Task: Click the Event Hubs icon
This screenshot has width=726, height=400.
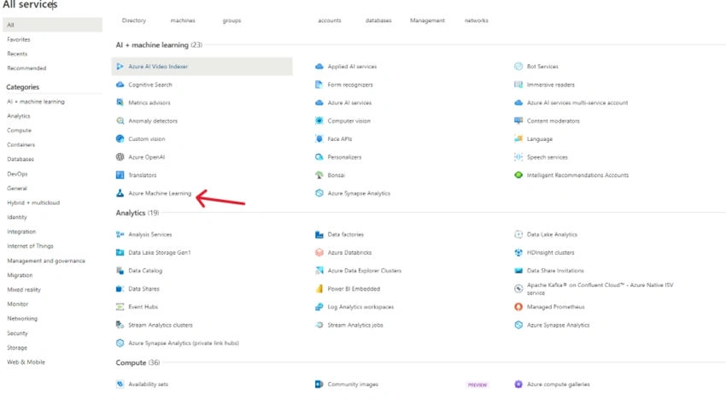Action: 120,306
